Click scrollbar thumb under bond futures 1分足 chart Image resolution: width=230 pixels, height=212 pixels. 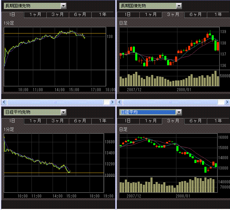click(x=55, y=102)
